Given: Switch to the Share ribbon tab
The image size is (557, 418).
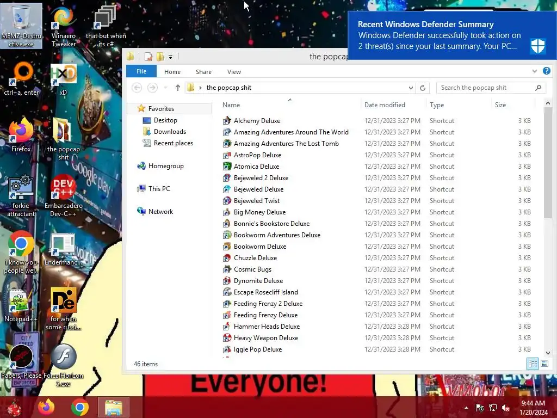Looking at the screenshot, I should tap(203, 72).
